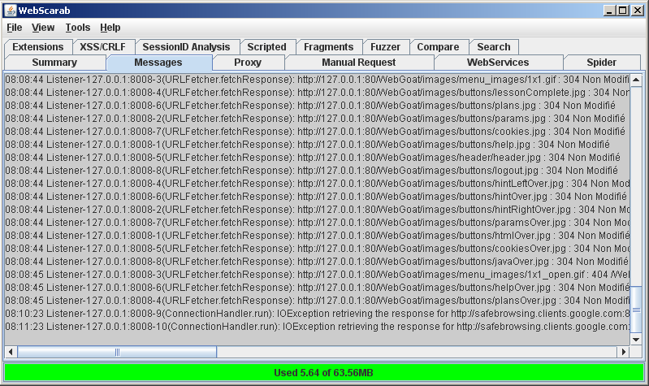The width and height of the screenshot is (649, 386).
Task: Open the Extensions tab
Action: 37,47
